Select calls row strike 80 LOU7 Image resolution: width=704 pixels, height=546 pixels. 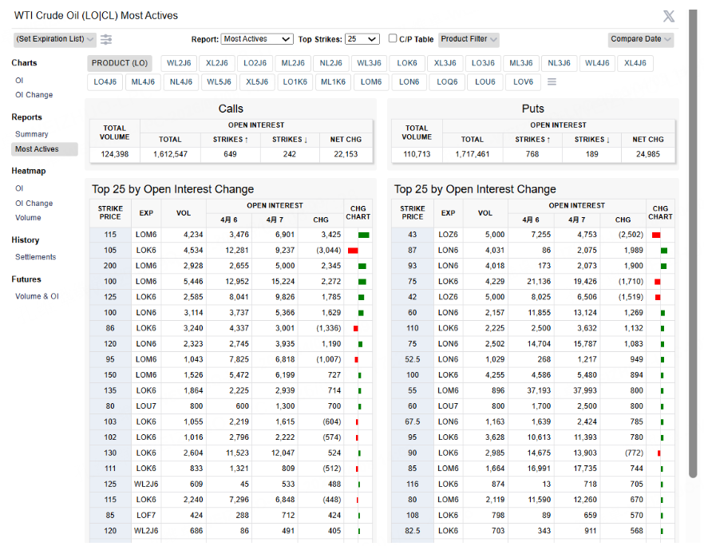point(231,406)
